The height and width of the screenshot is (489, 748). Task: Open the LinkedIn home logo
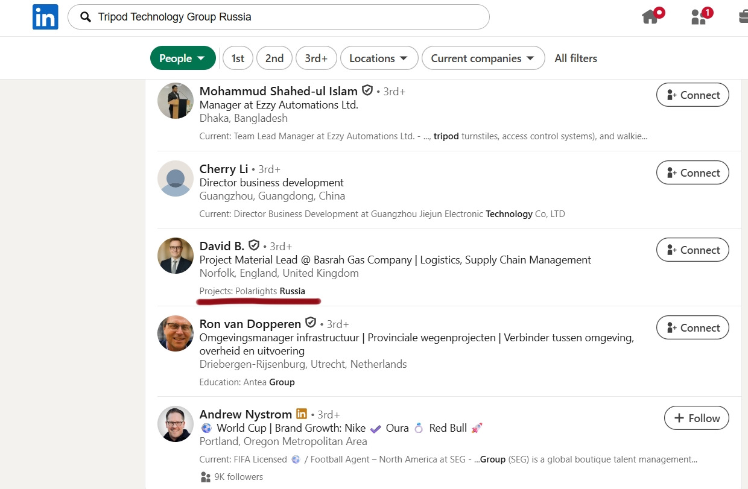45,17
